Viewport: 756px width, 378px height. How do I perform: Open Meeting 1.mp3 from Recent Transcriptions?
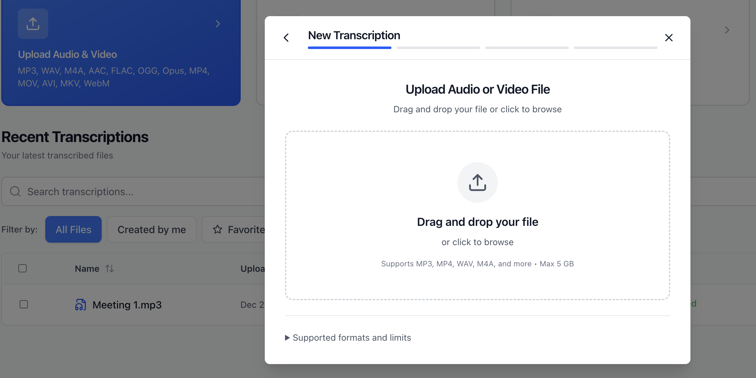tap(127, 305)
